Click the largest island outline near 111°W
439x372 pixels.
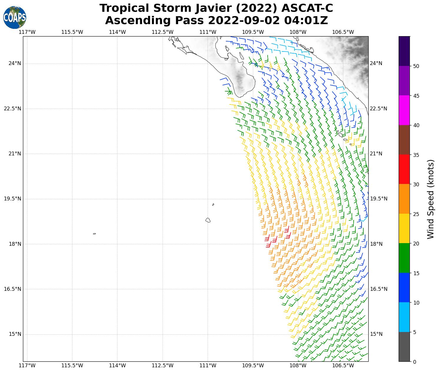(x=208, y=220)
